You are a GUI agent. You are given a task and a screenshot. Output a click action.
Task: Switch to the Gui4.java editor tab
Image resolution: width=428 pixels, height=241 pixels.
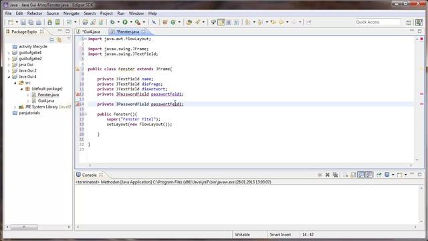click(x=91, y=32)
